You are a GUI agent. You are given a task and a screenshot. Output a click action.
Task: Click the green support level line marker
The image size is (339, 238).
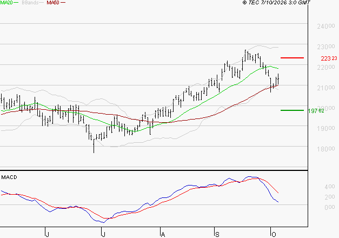[292, 110]
